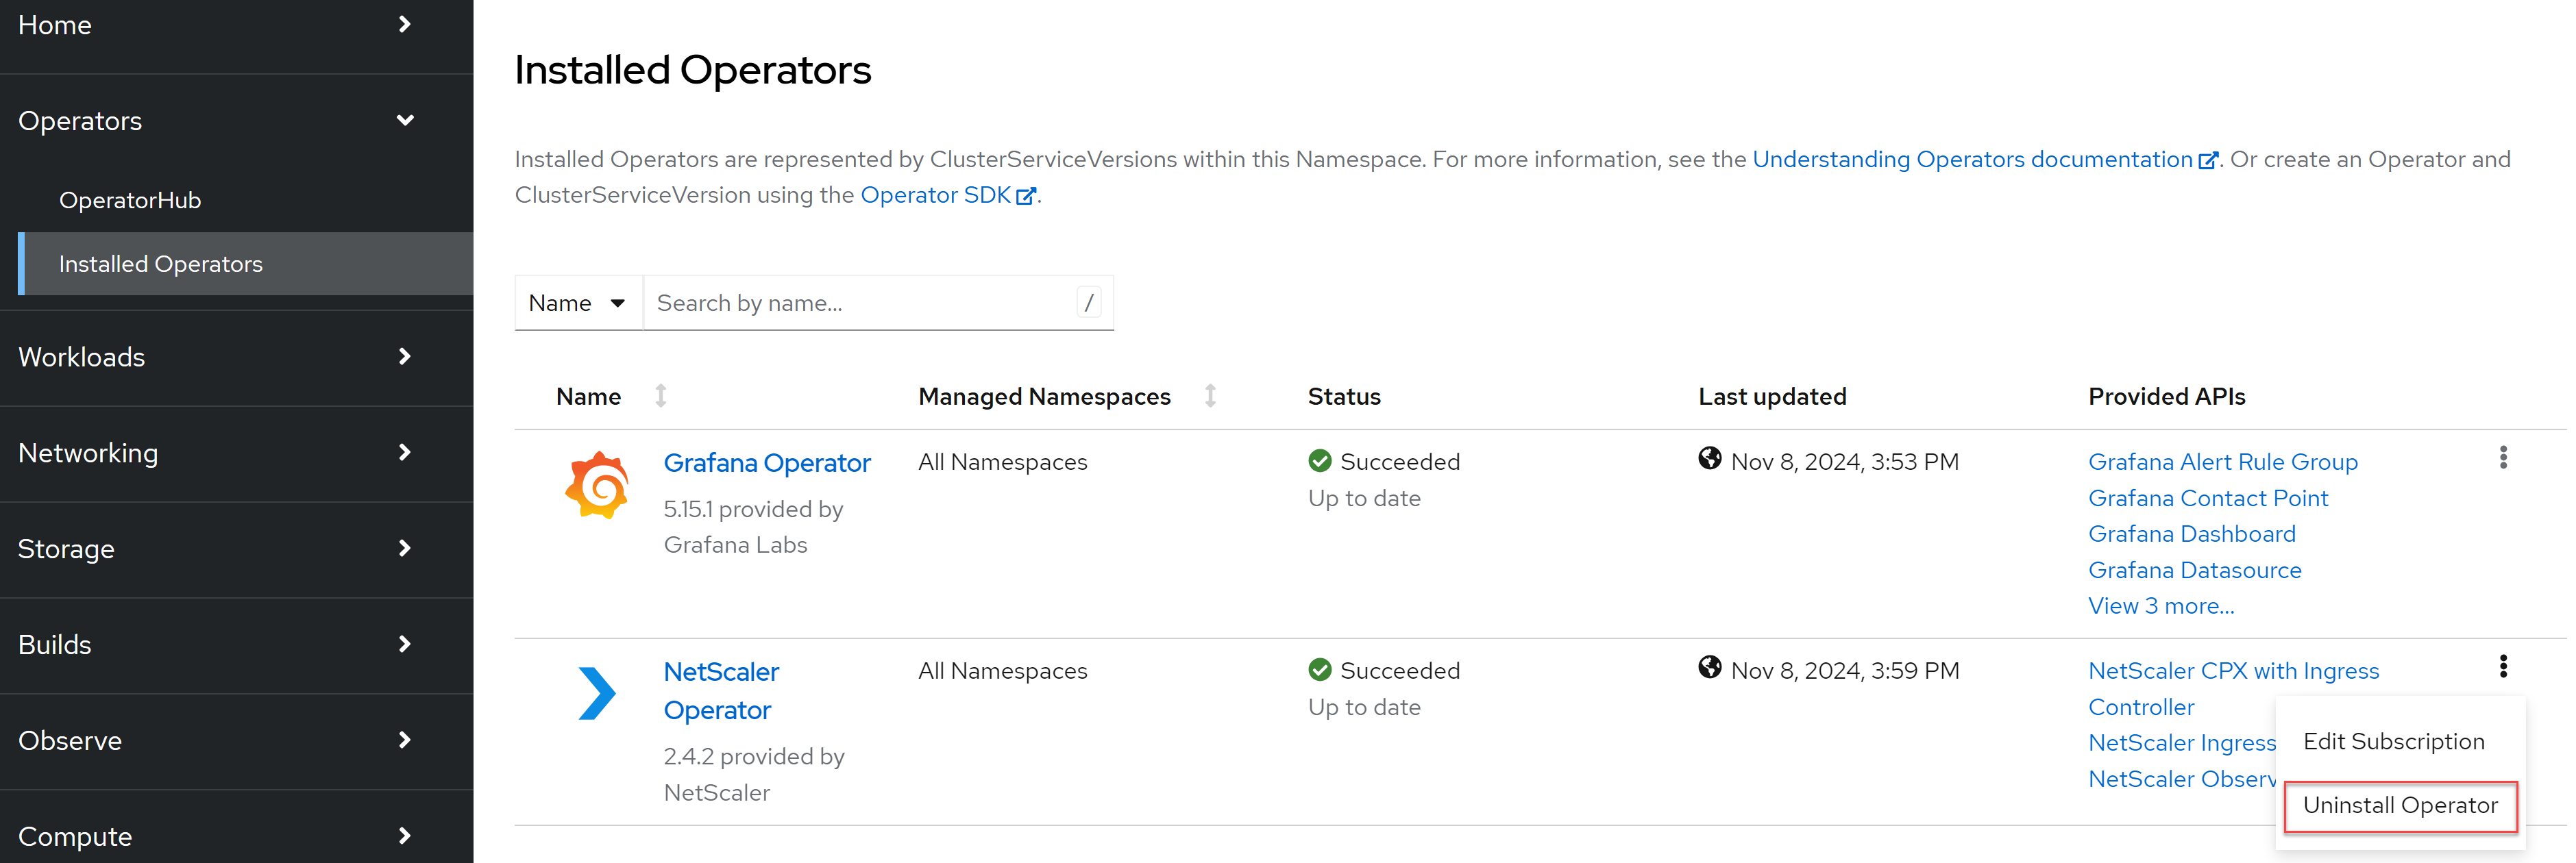Open Grafana Contact Point API
The width and height of the screenshot is (2576, 863).
pyautogui.click(x=2208, y=498)
